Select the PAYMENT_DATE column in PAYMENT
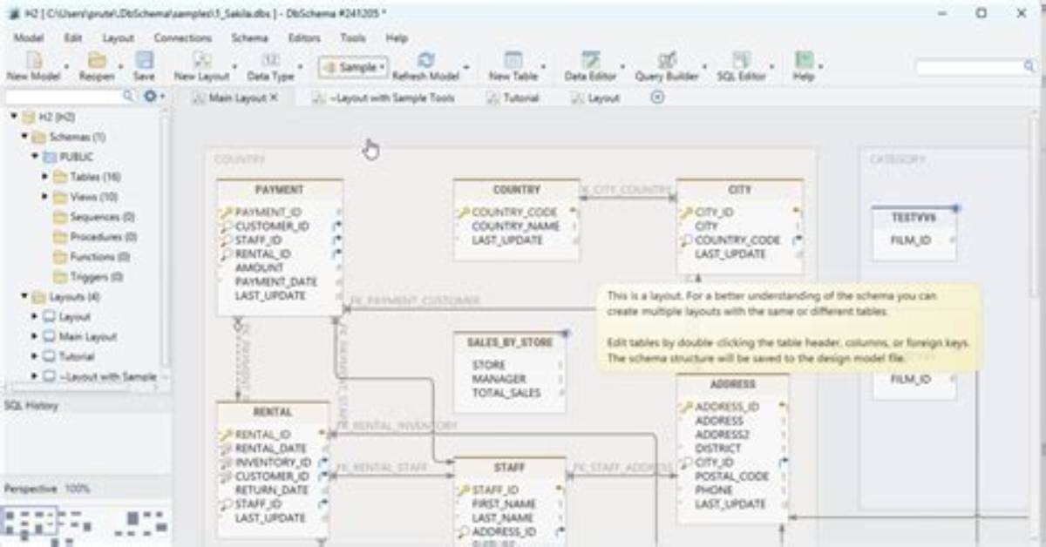The width and height of the screenshot is (1046, 547). click(x=276, y=282)
